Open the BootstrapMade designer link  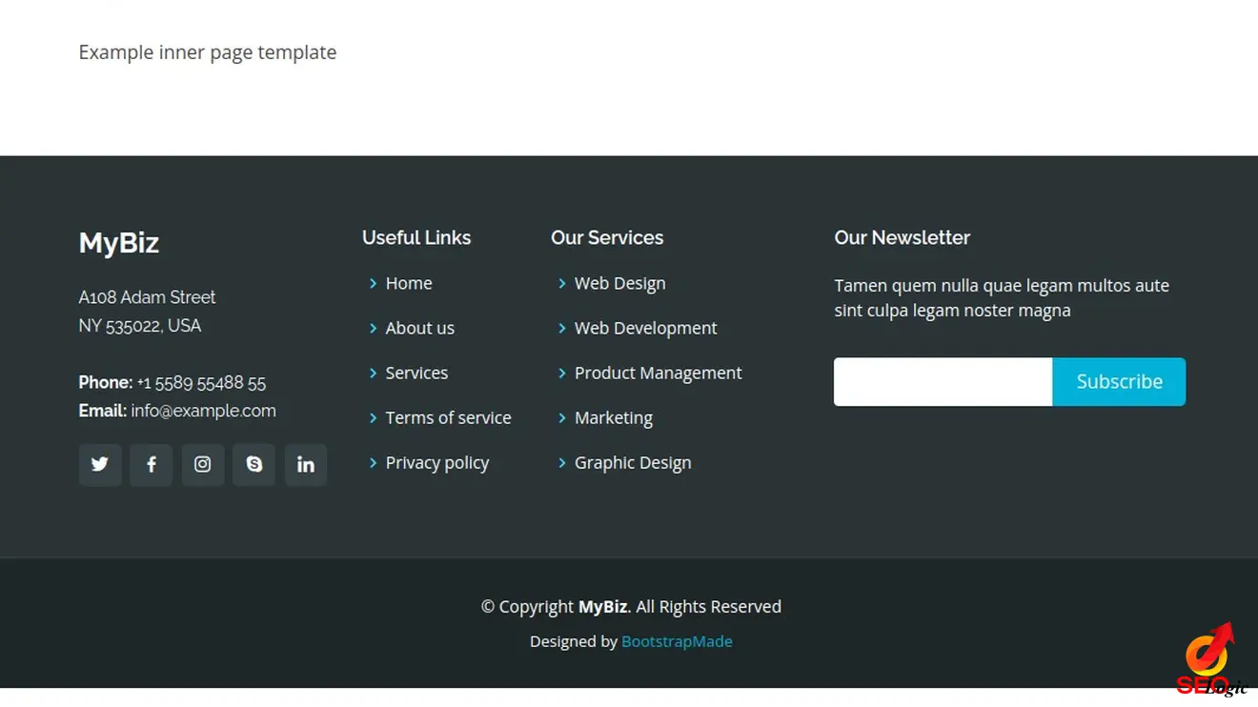(x=677, y=641)
